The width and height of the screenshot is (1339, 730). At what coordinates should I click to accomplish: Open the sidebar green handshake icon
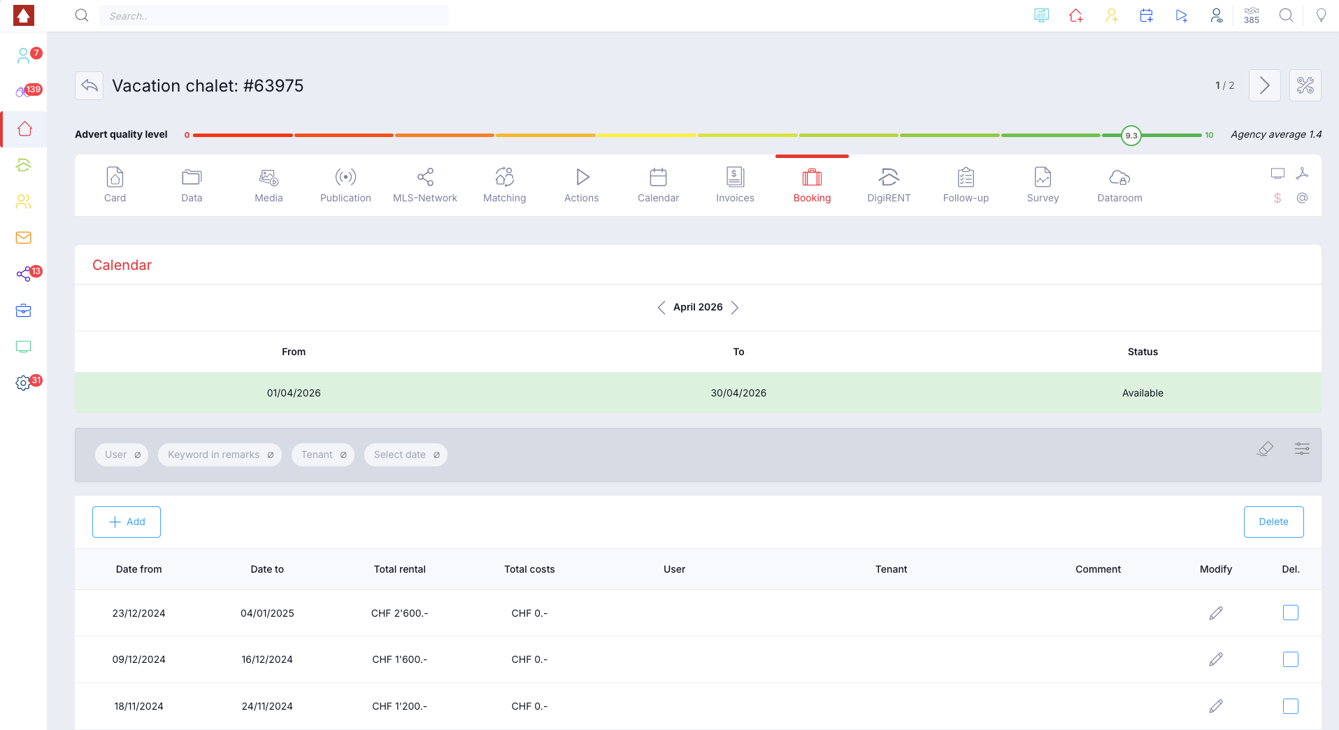tap(24, 165)
